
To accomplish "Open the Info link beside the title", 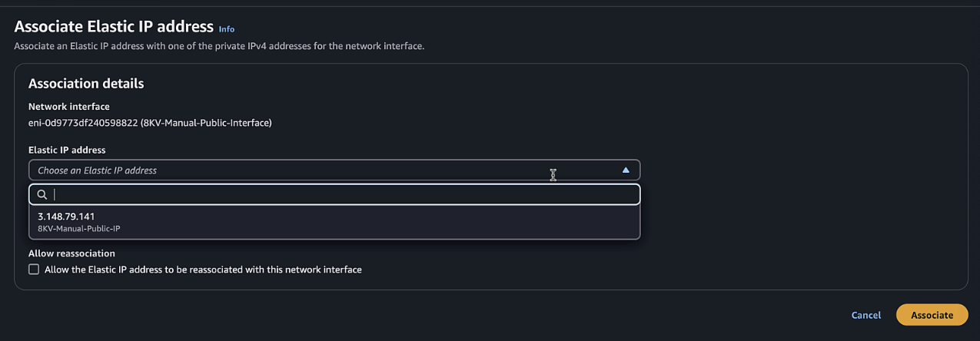I will point(227,29).
